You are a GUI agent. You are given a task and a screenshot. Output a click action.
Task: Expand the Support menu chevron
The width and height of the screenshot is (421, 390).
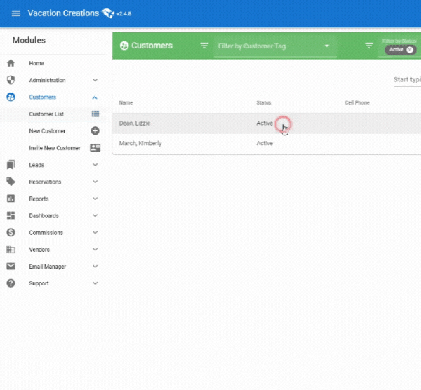pyautogui.click(x=95, y=283)
